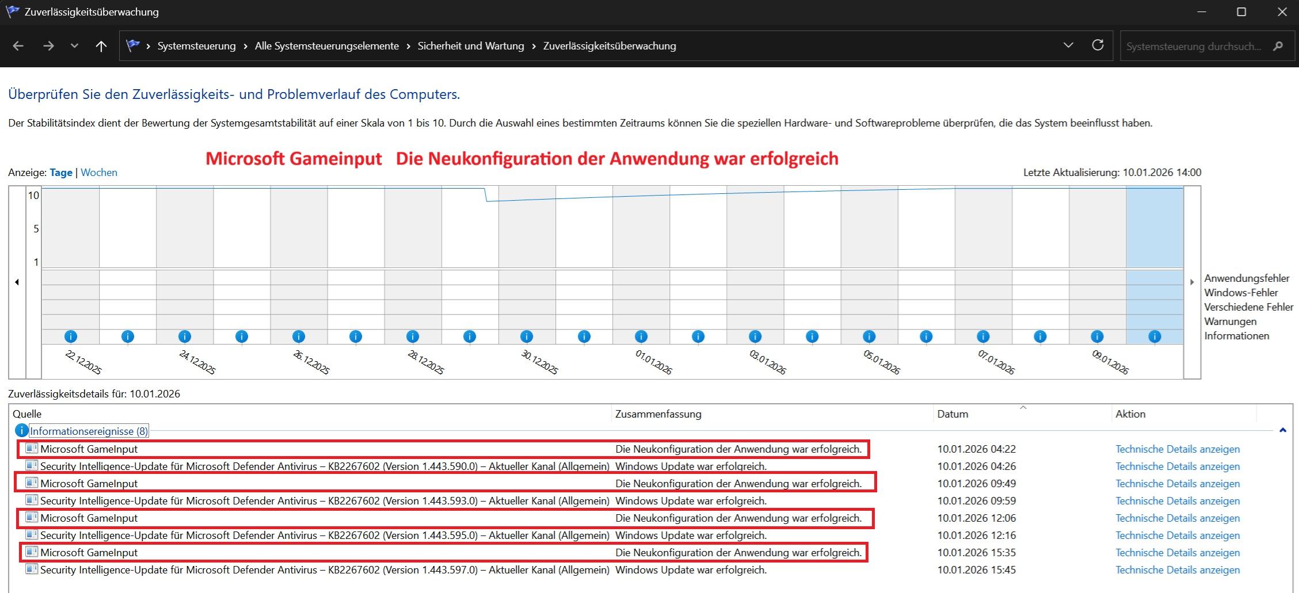Open the address bar history dropdown
The height and width of the screenshot is (593, 1299).
(1068, 45)
